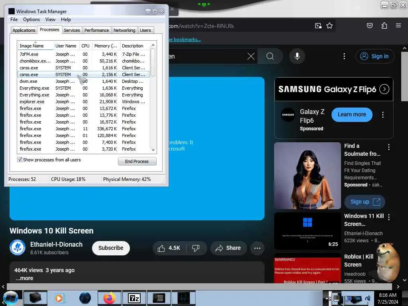Toggle Show processes from all users checkbox
Viewport: 408px width, 306px height.
(x=20, y=159)
